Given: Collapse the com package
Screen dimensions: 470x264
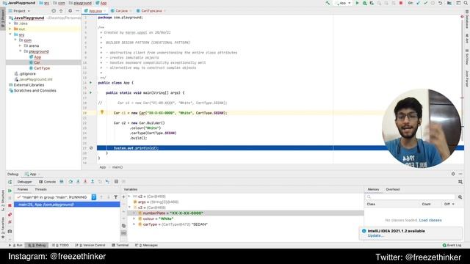Looking at the screenshot, I should [15, 40].
